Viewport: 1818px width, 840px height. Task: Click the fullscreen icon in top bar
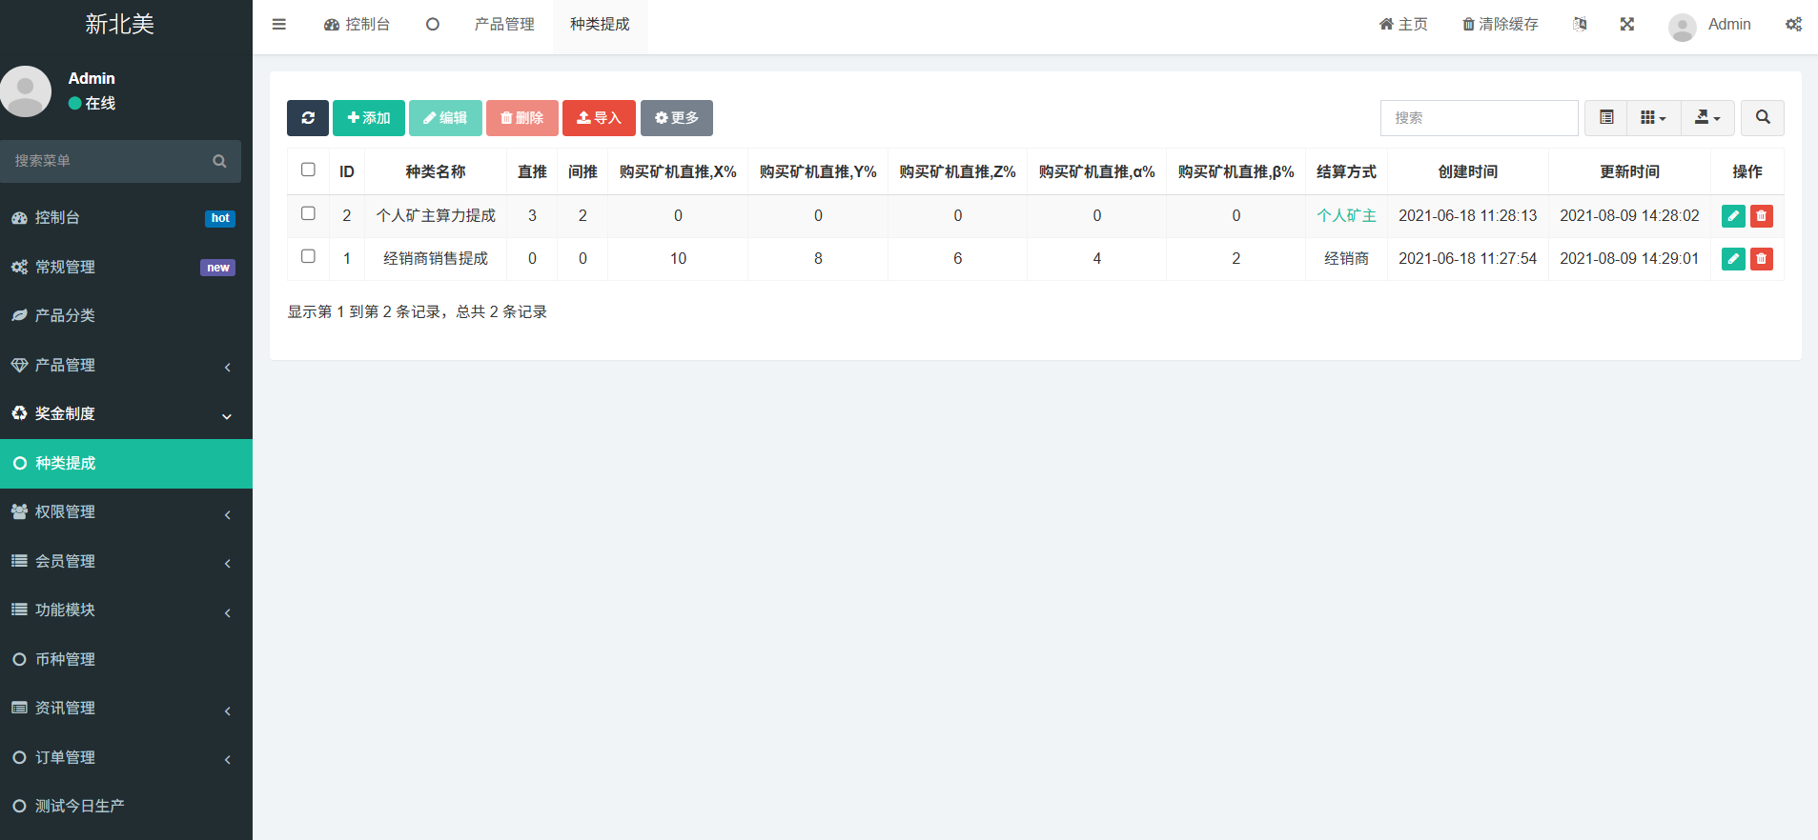coord(1626,25)
